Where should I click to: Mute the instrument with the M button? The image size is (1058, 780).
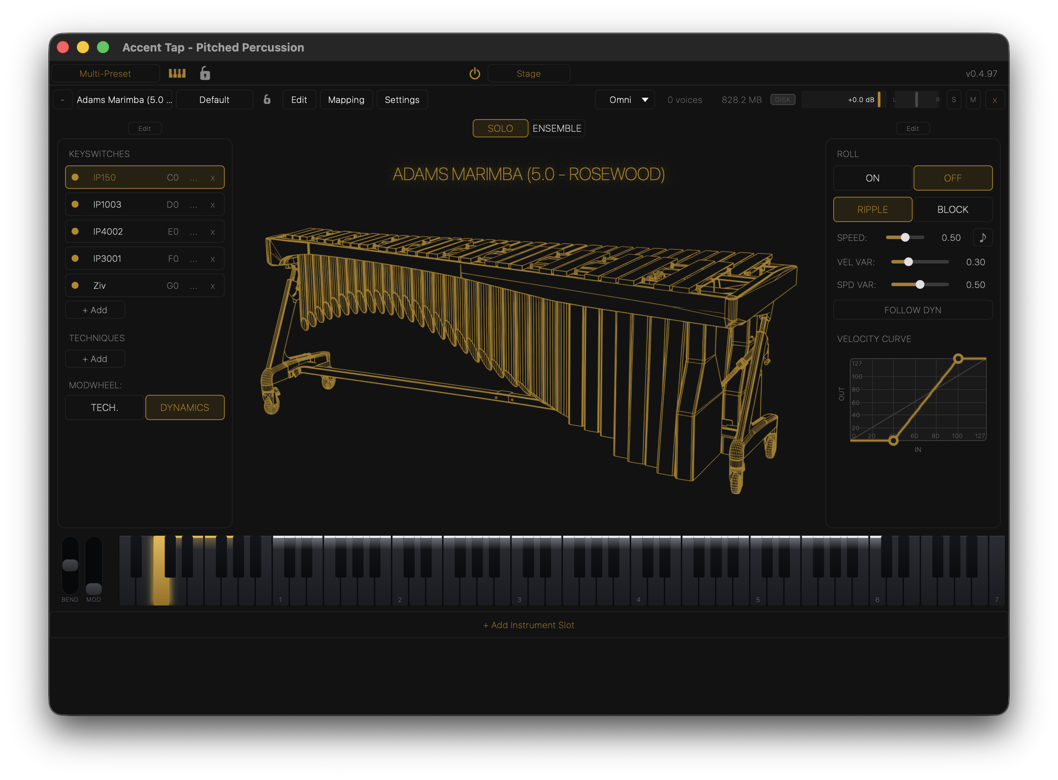pos(973,99)
